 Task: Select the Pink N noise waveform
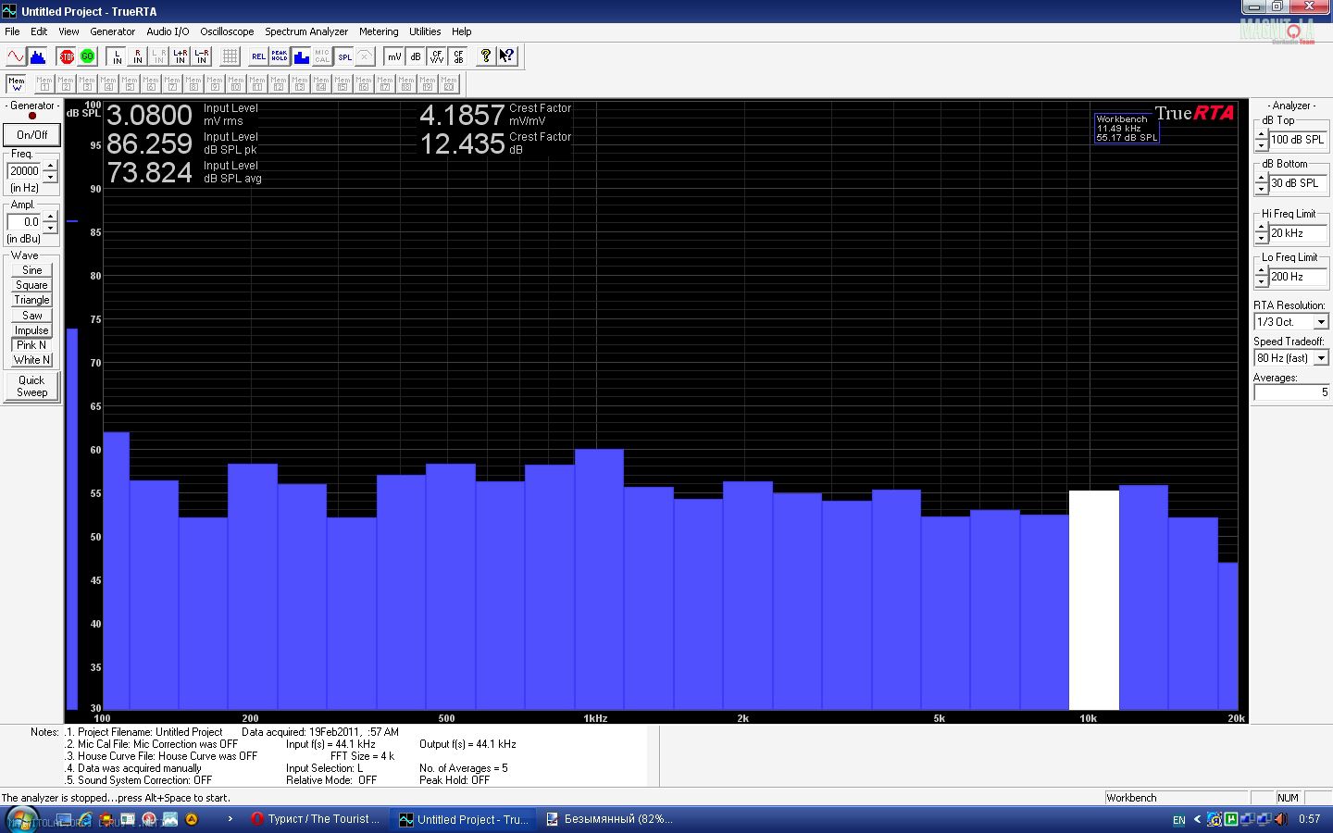point(31,345)
